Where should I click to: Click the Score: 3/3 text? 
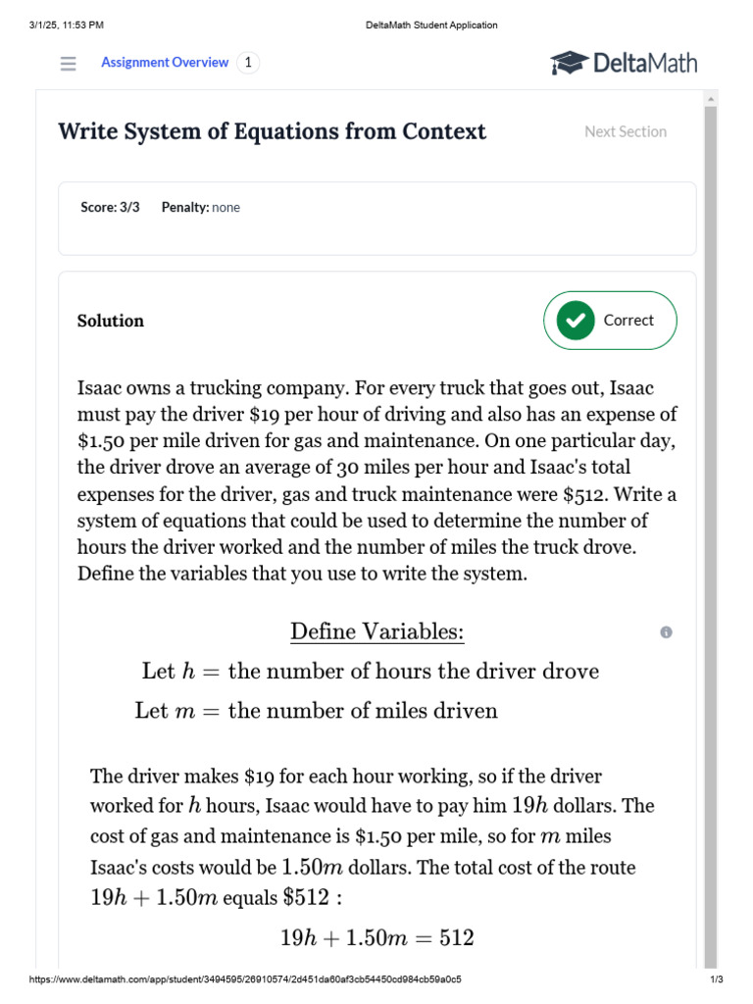(x=110, y=208)
